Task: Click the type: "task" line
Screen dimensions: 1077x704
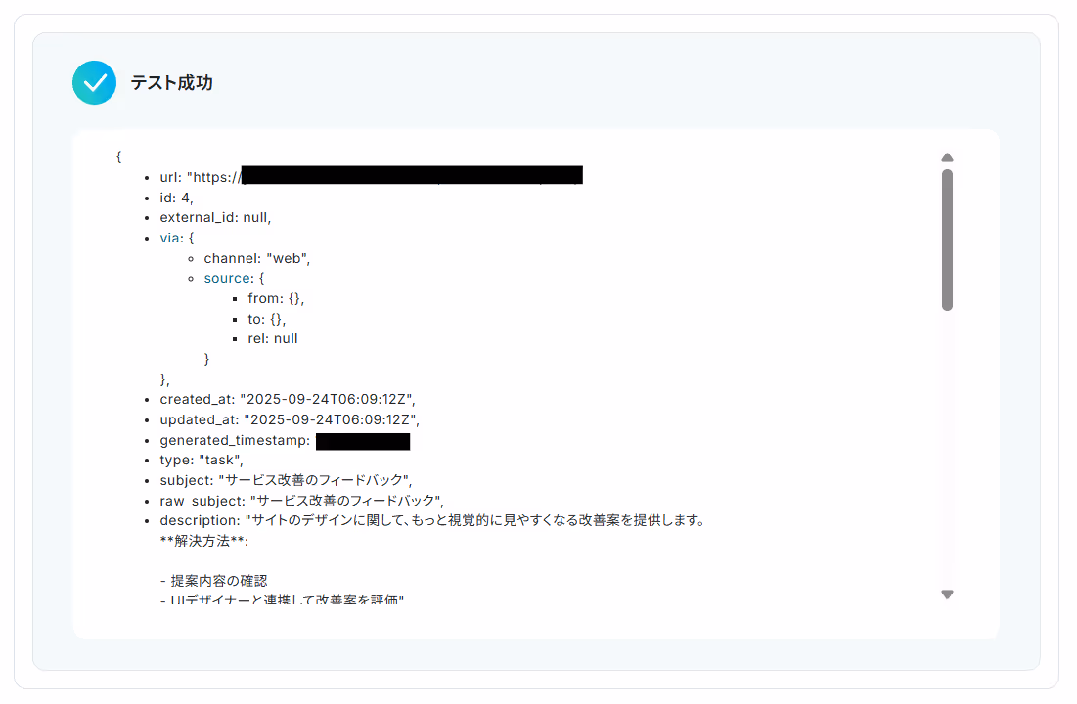Action: click(x=202, y=461)
